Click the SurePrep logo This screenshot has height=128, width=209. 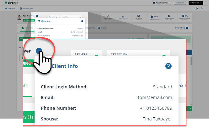12,3
